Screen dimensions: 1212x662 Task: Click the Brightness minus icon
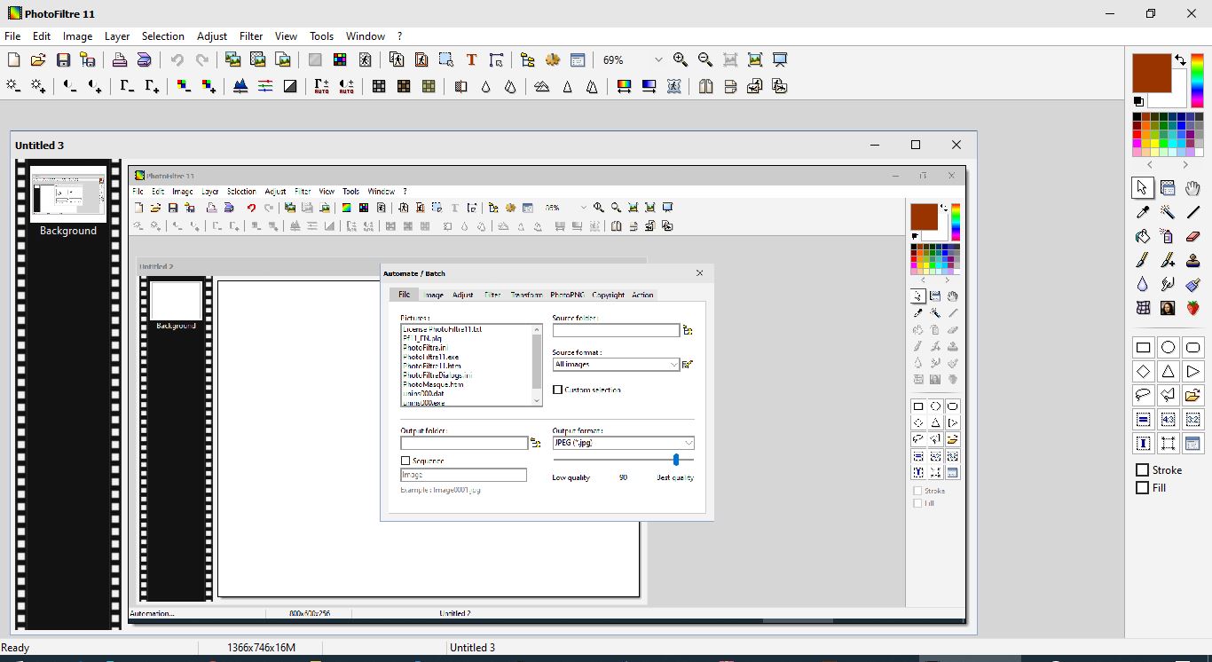pos(13,86)
